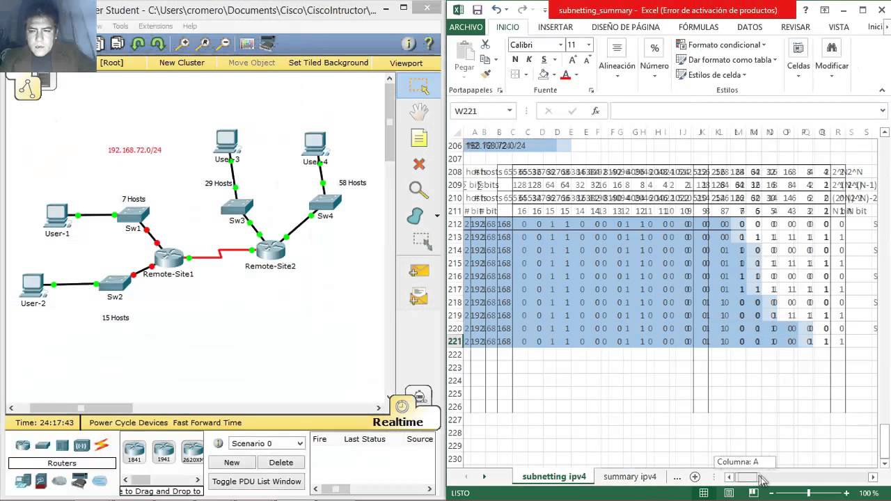Screen dimensions: 891x501
Task: Open the Extensions menu in Packet Tracer
Action: [155, 26]
